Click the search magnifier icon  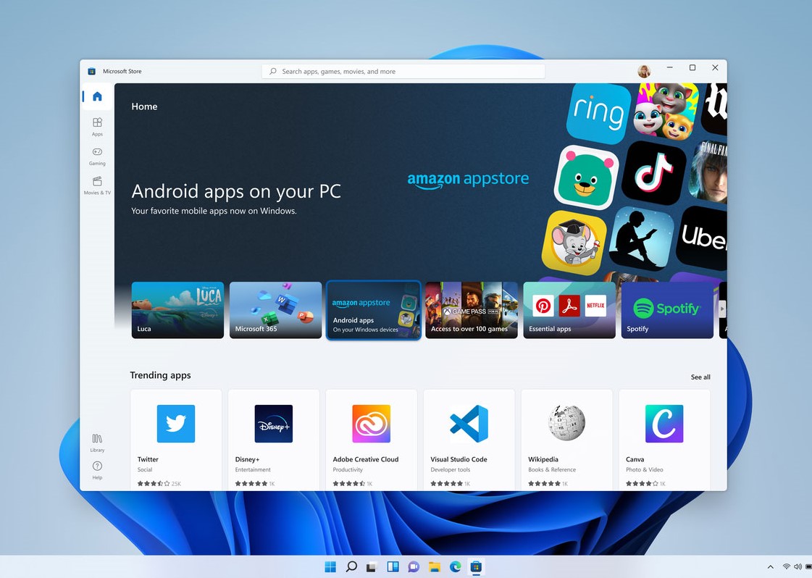(273, 71)
